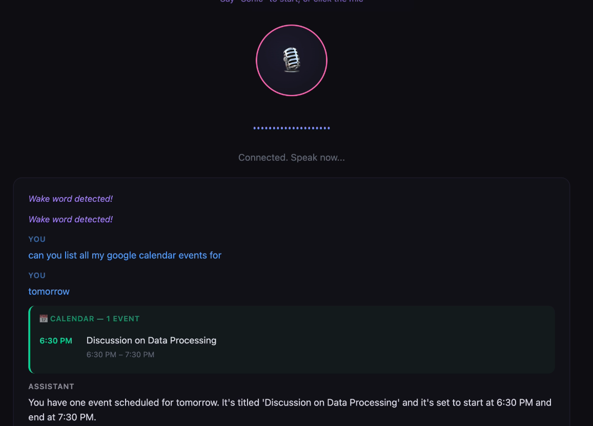The image size is (593, 426).
Task: Open the 'Discussion on Data Processing' event
Action: 151,340
